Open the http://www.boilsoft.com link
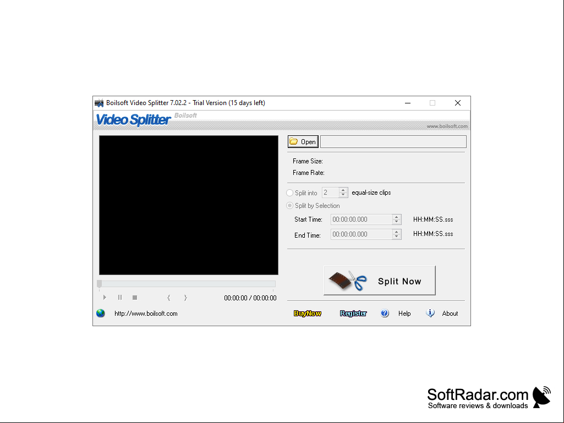 (146, 314)
